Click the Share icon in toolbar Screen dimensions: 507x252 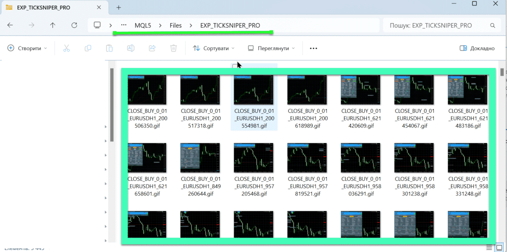(152, 48)
